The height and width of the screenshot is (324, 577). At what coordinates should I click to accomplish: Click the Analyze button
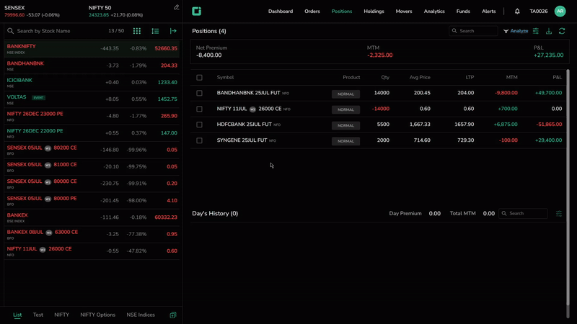[516, 31]
